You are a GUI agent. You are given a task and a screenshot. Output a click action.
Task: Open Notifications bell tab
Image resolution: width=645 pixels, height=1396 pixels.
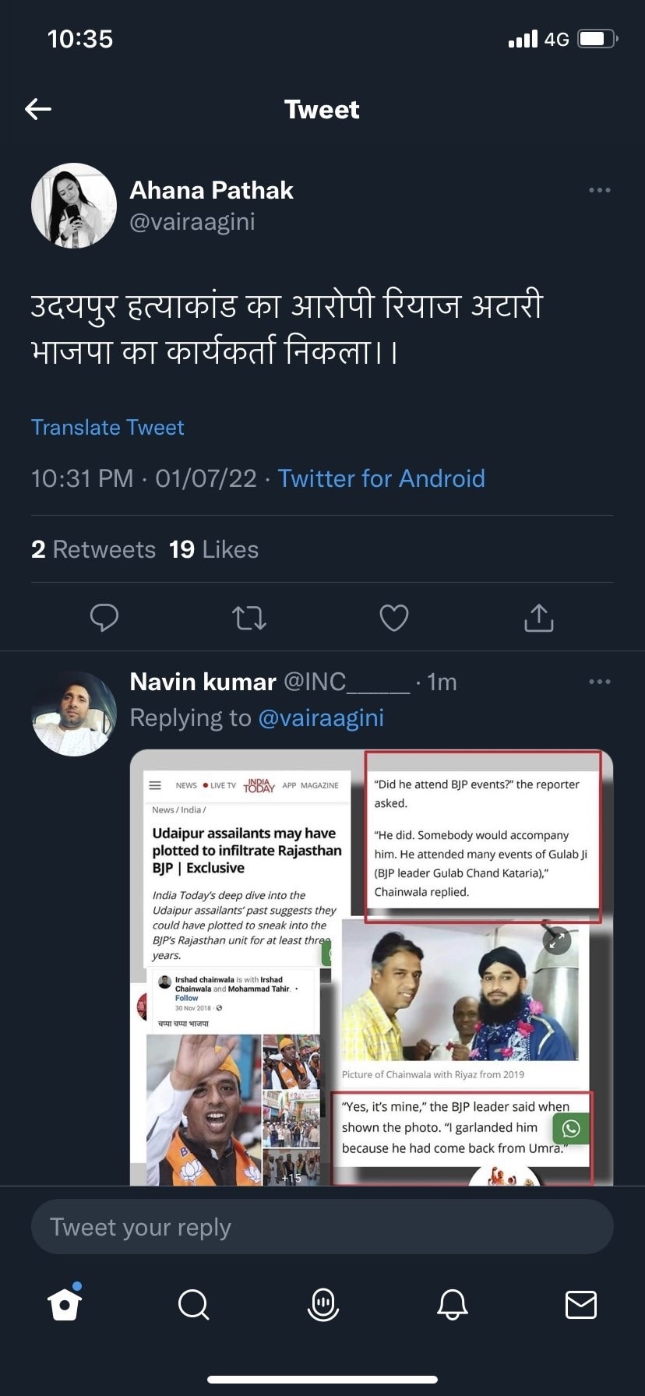[x=452, y=1304]
